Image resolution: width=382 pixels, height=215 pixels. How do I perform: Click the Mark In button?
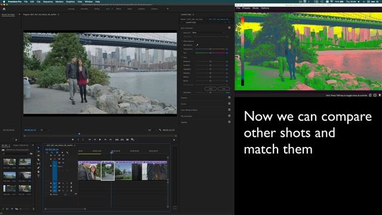(78, 140)
